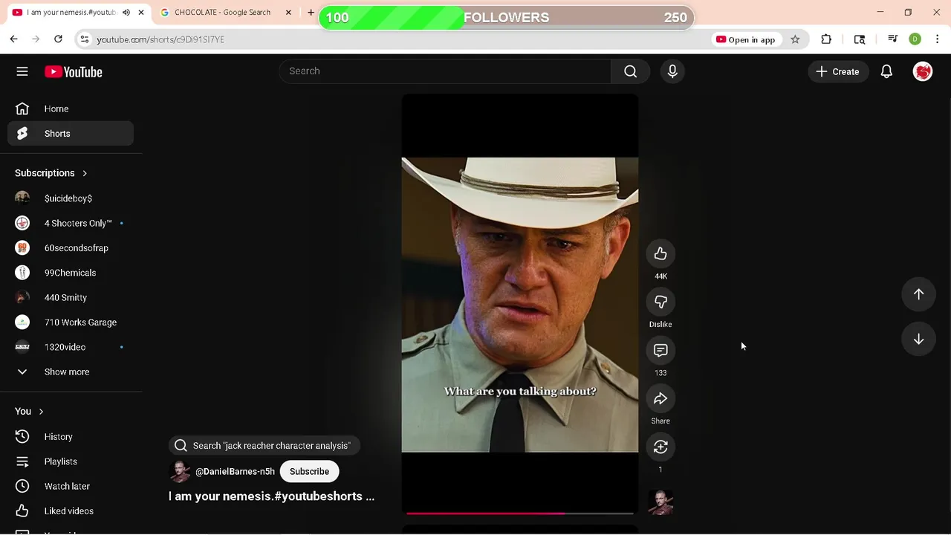Select Shorts in sidebar
The width and height of the screenshot is (951, 535).
[71, 134]
